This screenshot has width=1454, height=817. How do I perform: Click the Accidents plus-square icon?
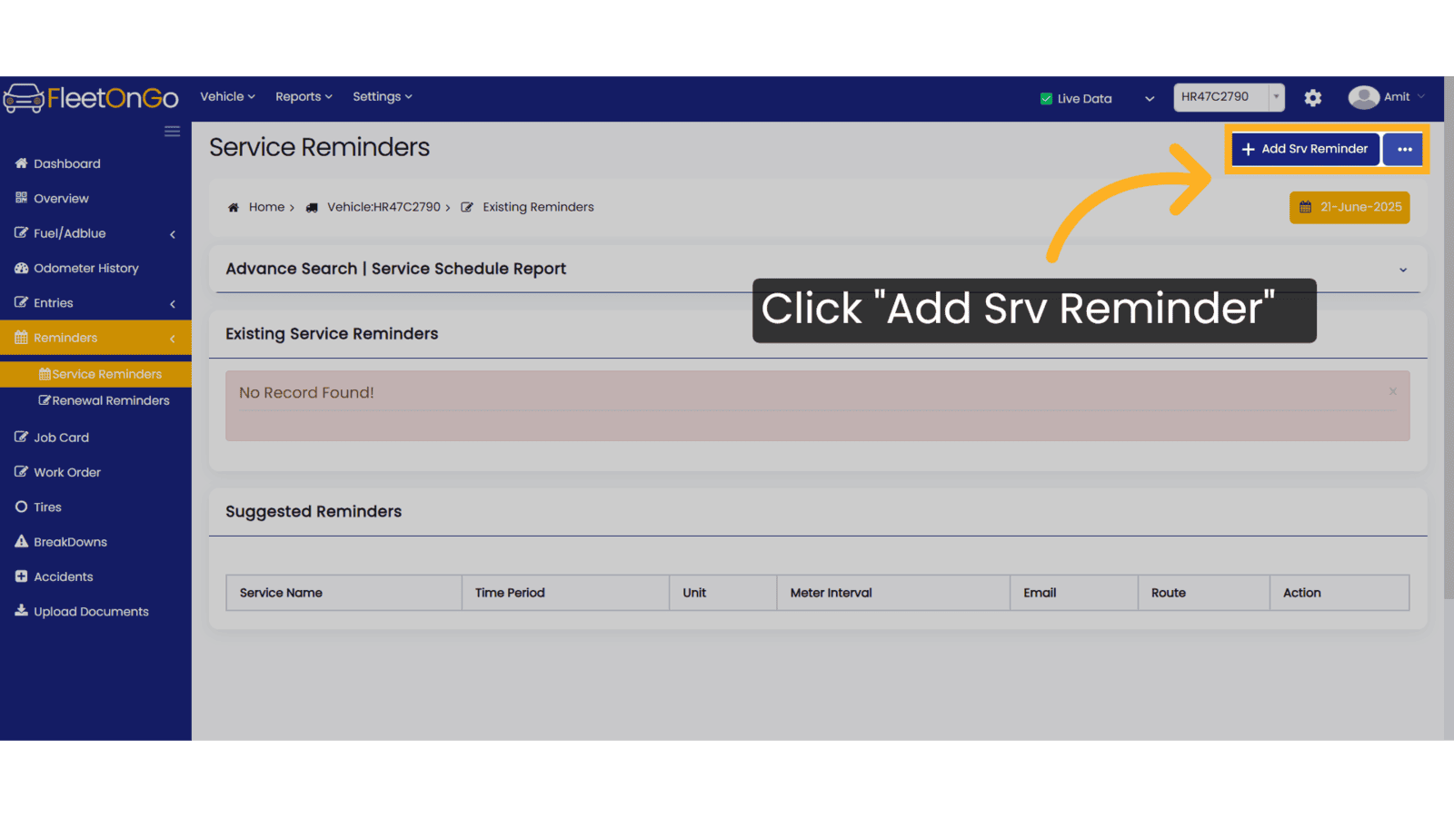21,576
